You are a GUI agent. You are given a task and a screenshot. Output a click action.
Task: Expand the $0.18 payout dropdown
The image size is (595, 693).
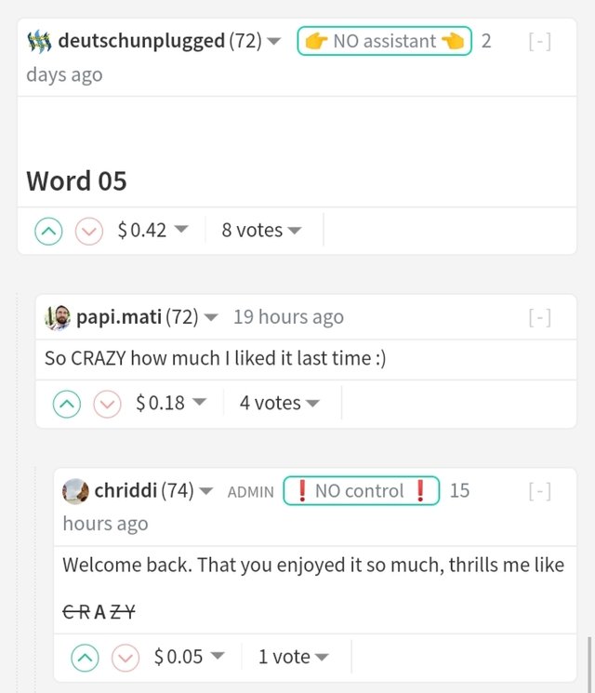[x=171, y=404]
